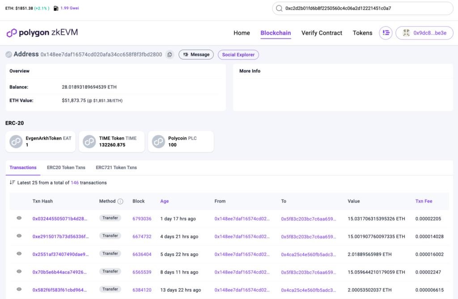
Task: Expand the Tokens navigation menu
Action: tap(362, 33)
